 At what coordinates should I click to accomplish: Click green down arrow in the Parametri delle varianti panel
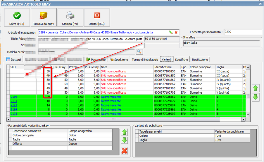tap(124, 140)
